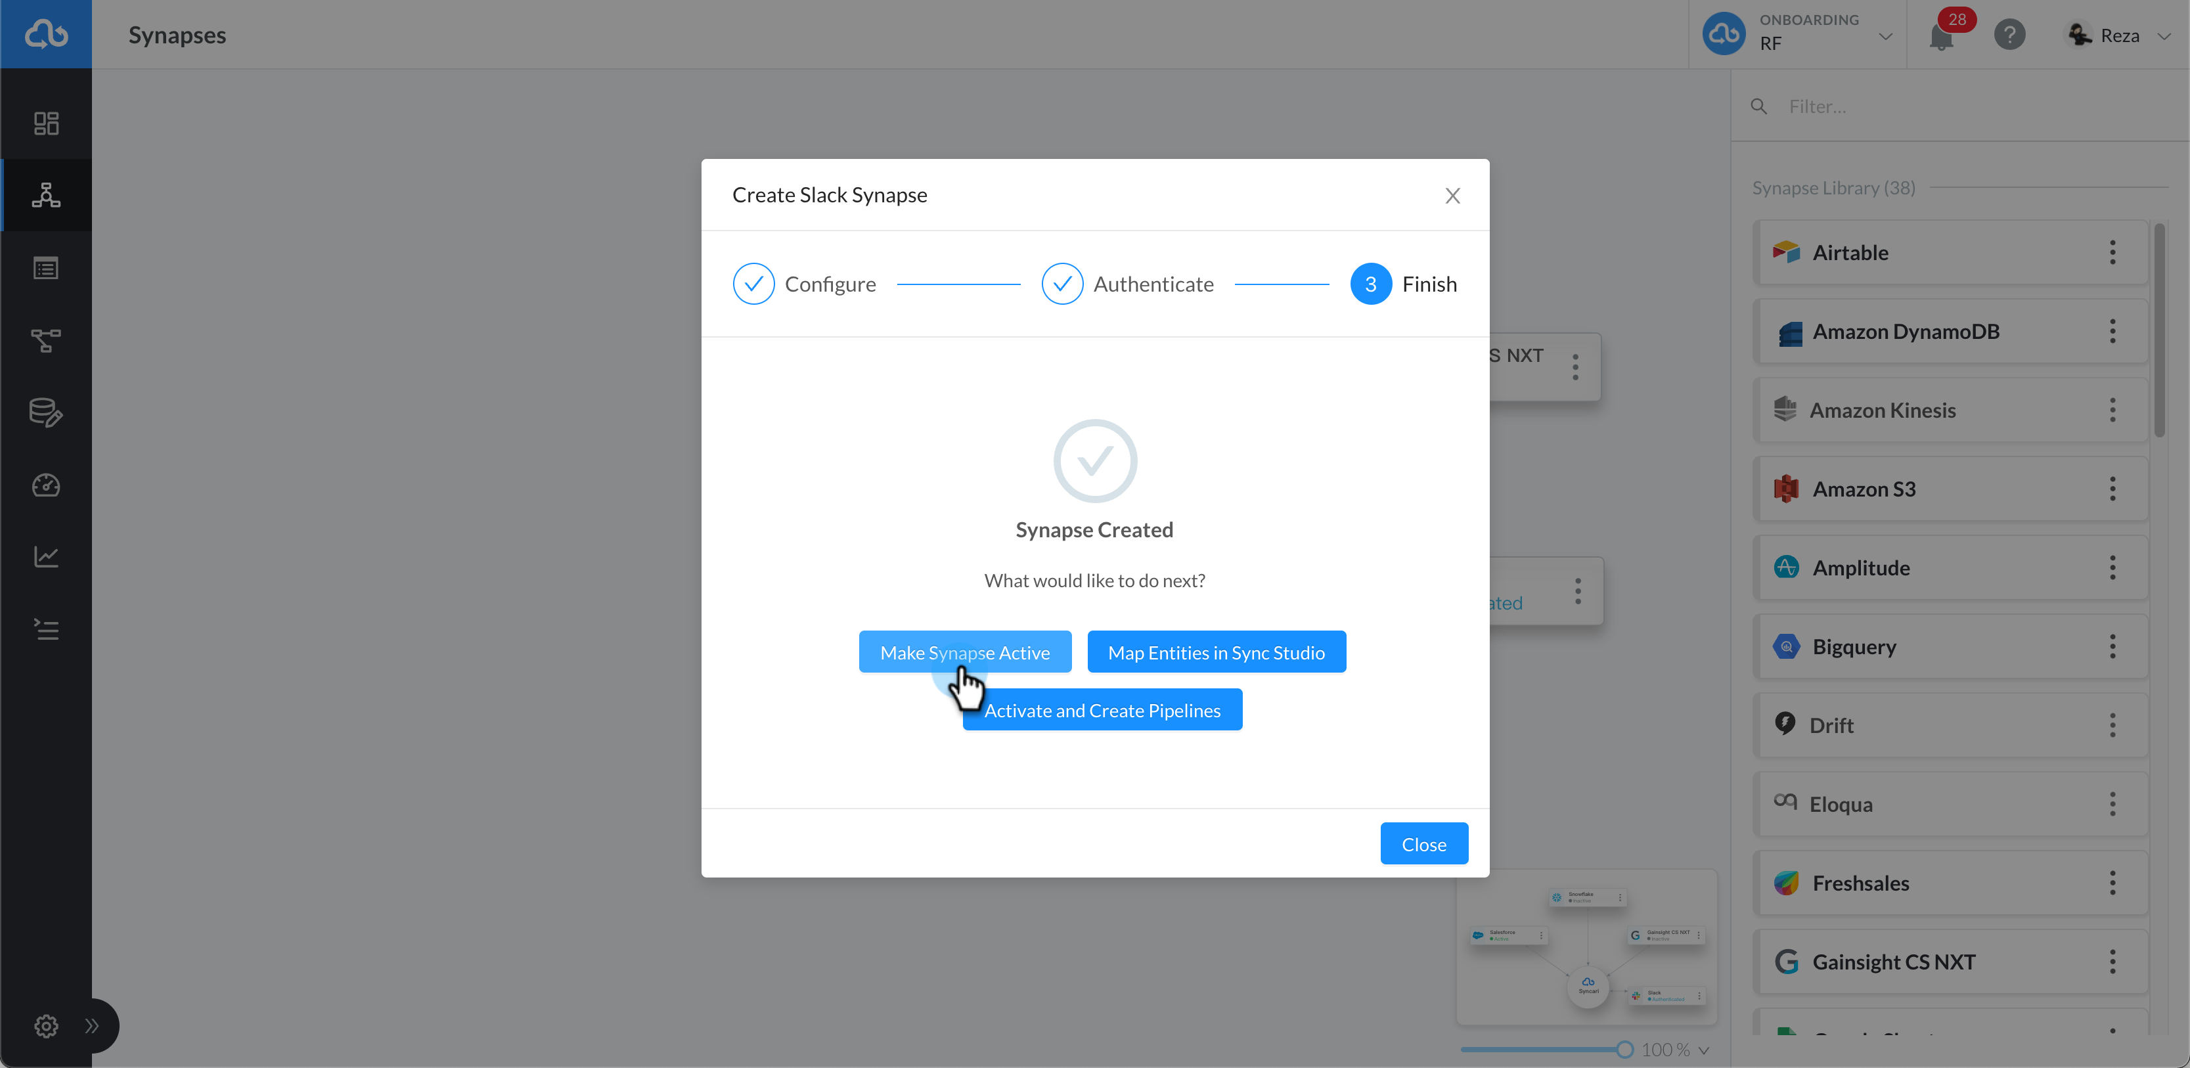Select Bigquery in the Synapse Library
The height and width of the screenshot is (1068, 2190).
coord(1951,646)
